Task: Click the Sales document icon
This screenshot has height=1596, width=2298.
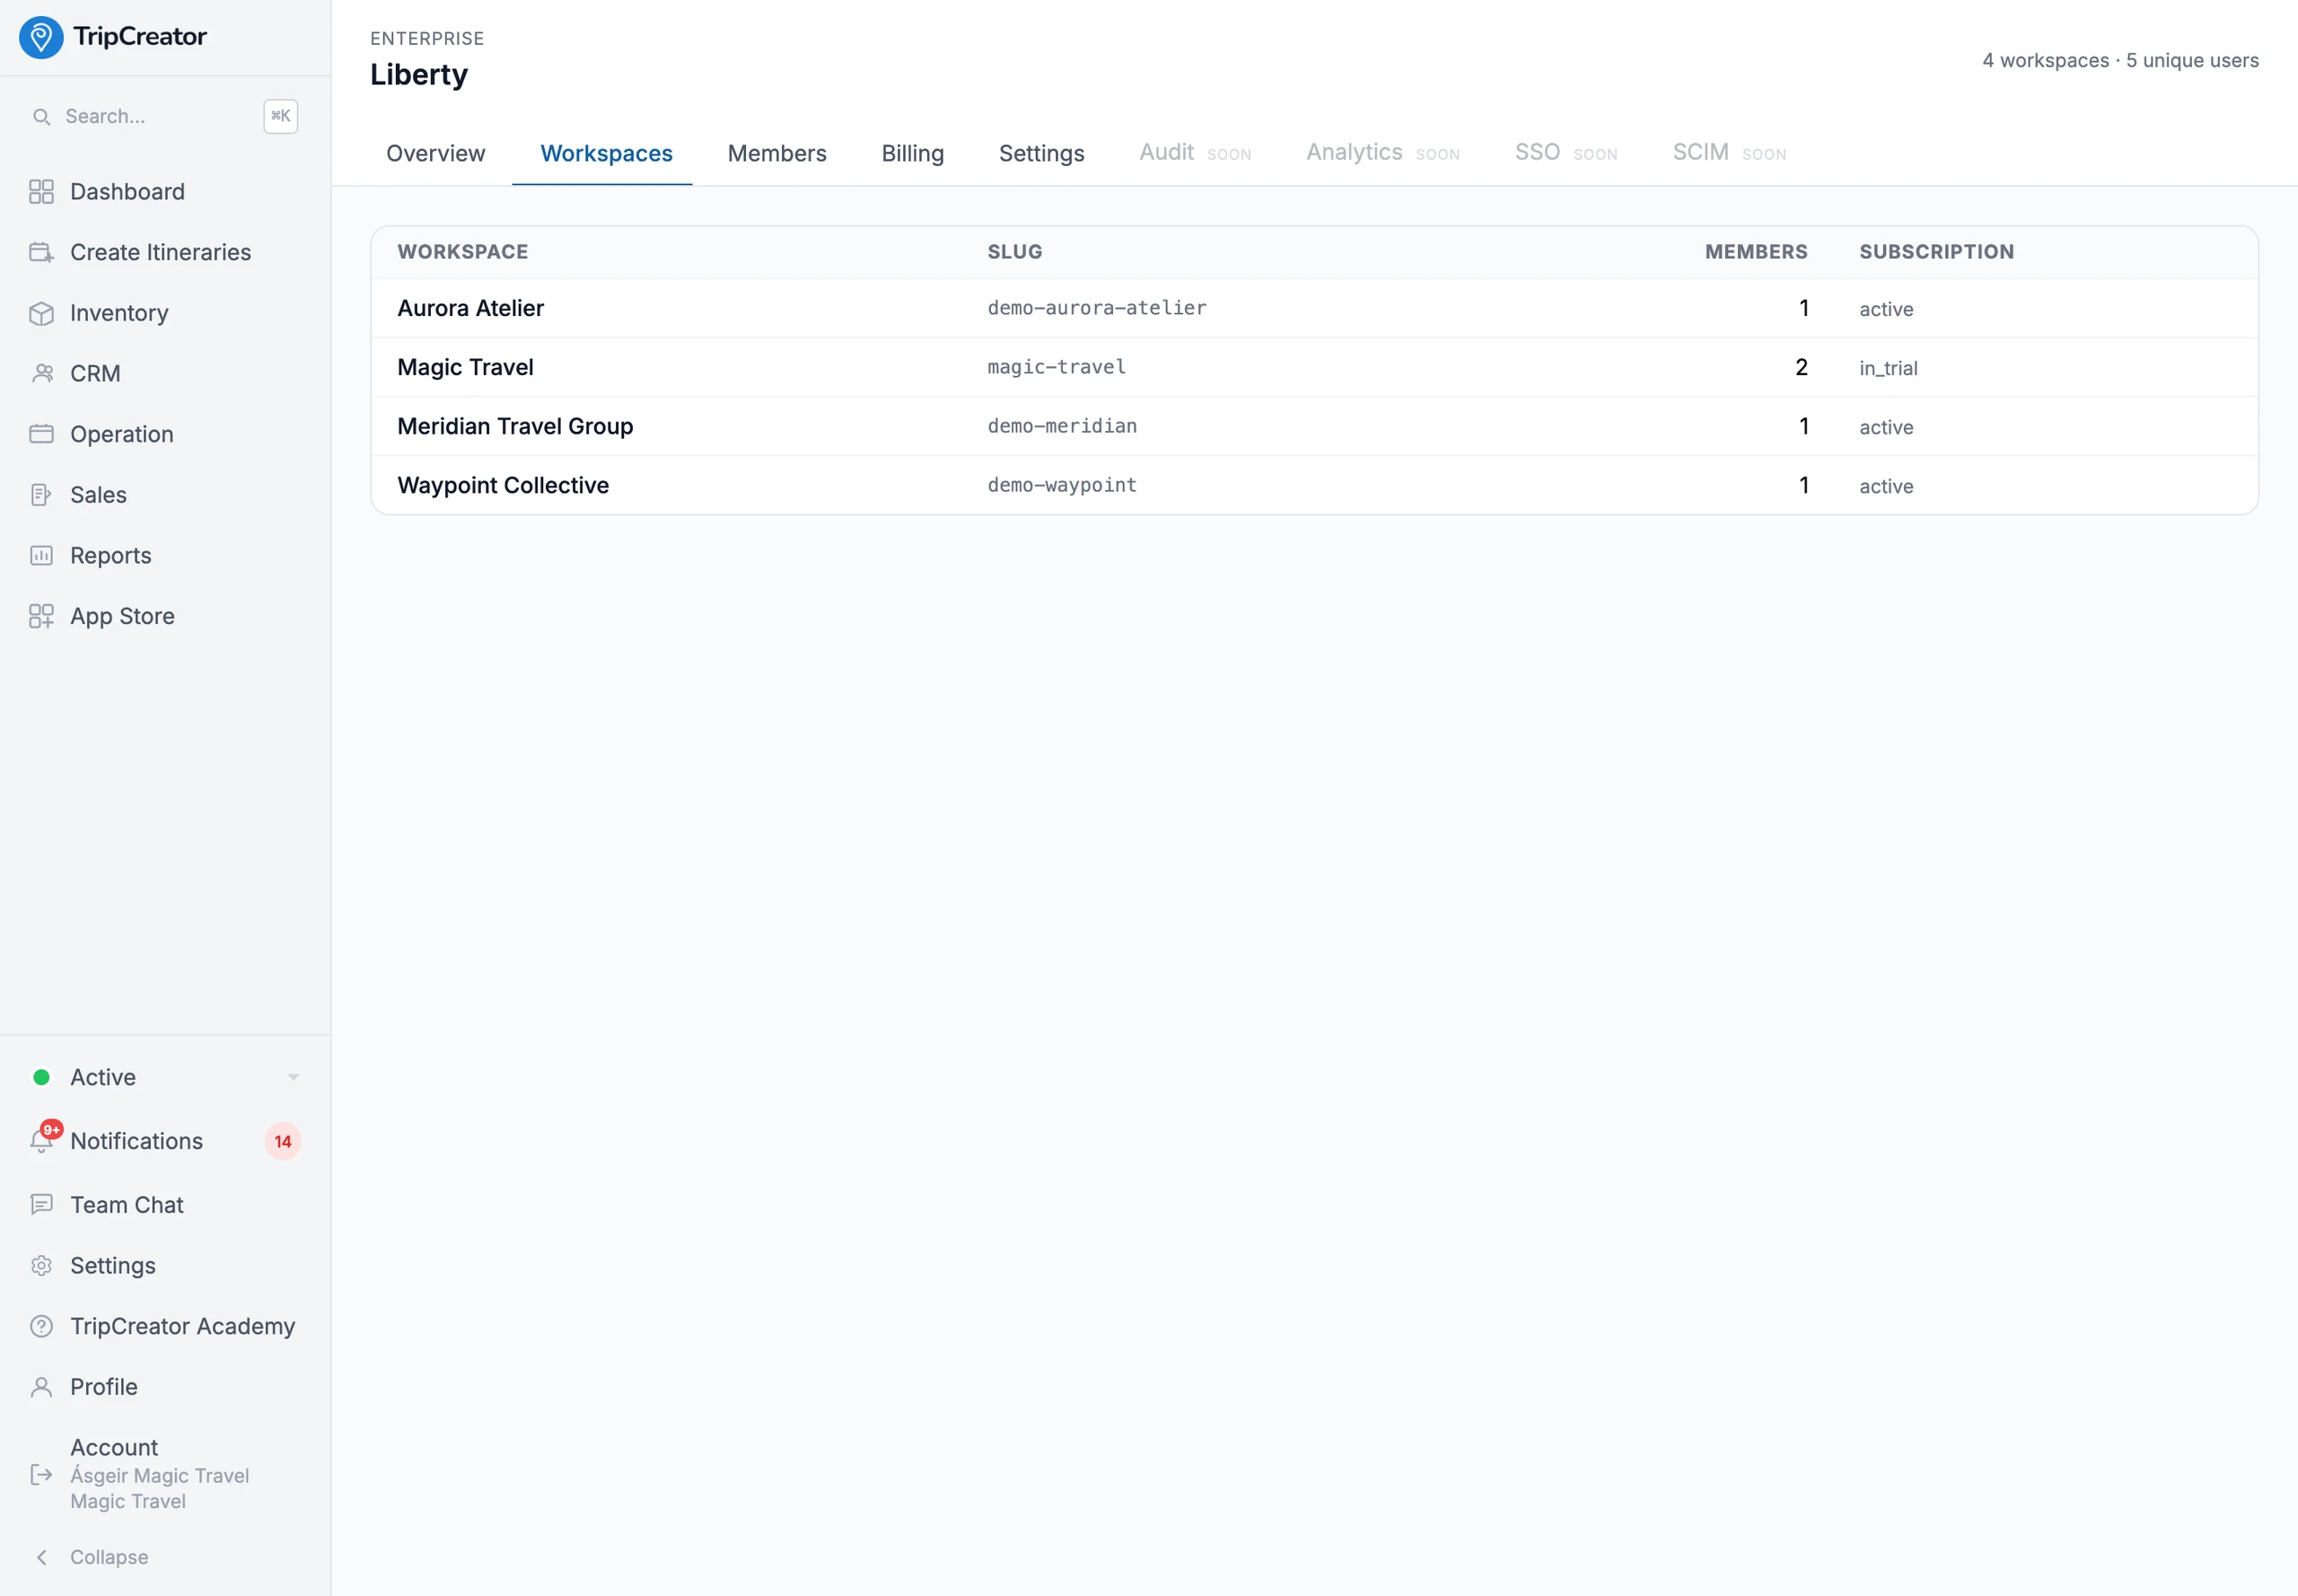Action: click(41, 495)
